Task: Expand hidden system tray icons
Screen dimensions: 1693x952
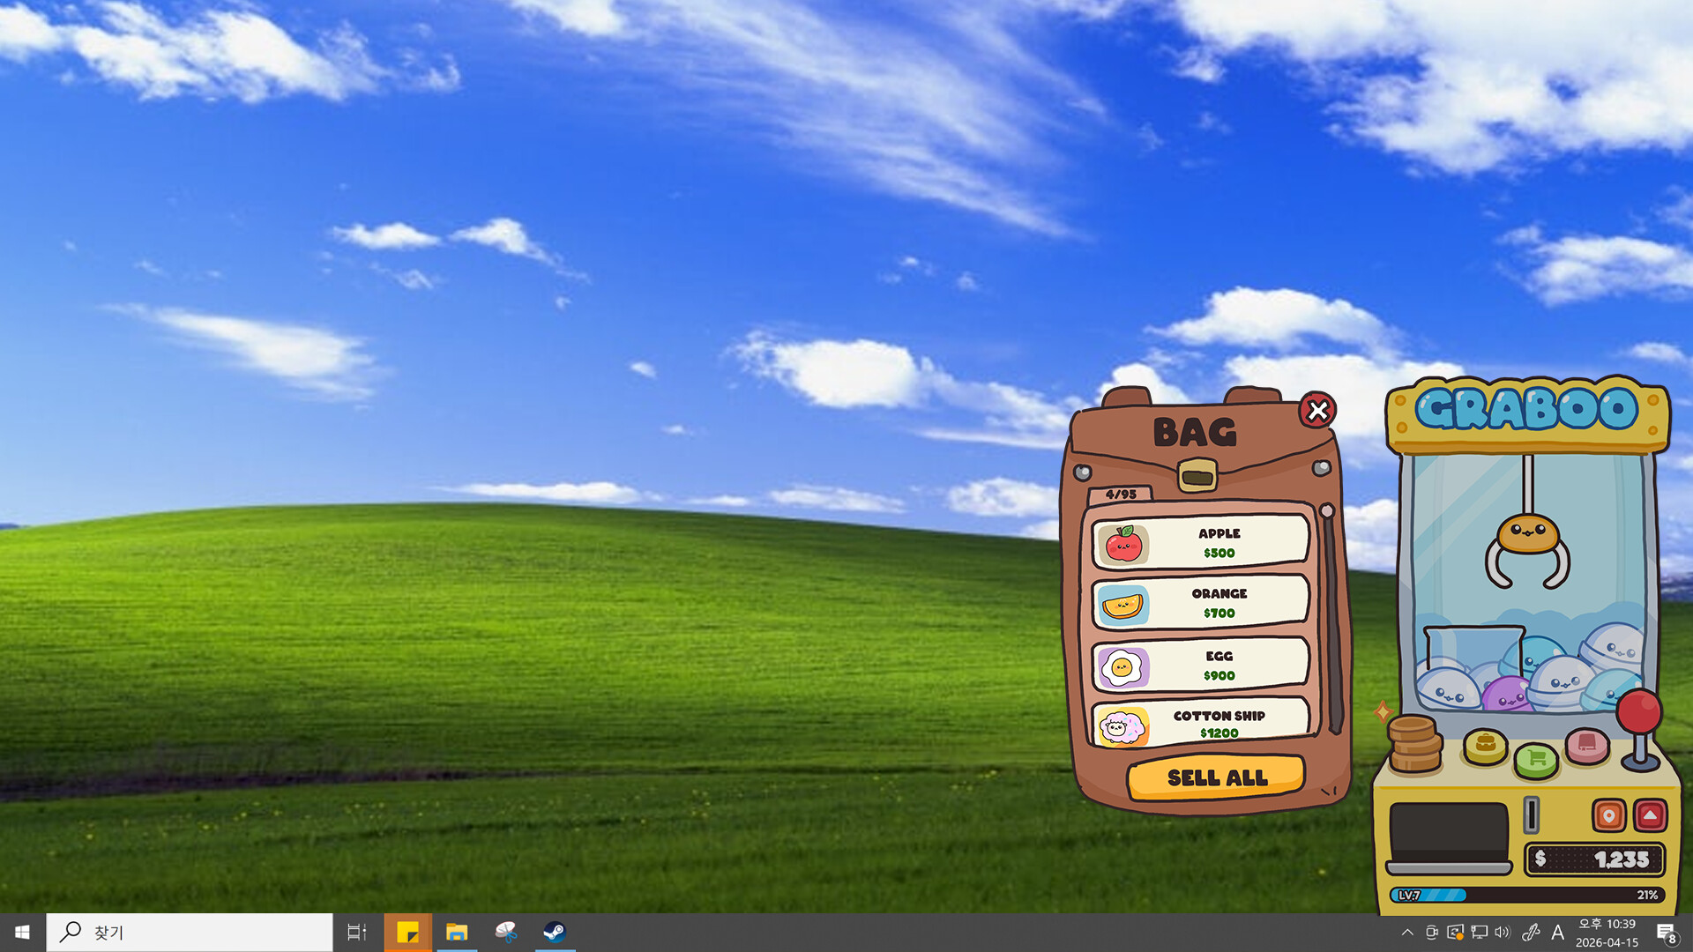Action: (x=1407, y=933)
